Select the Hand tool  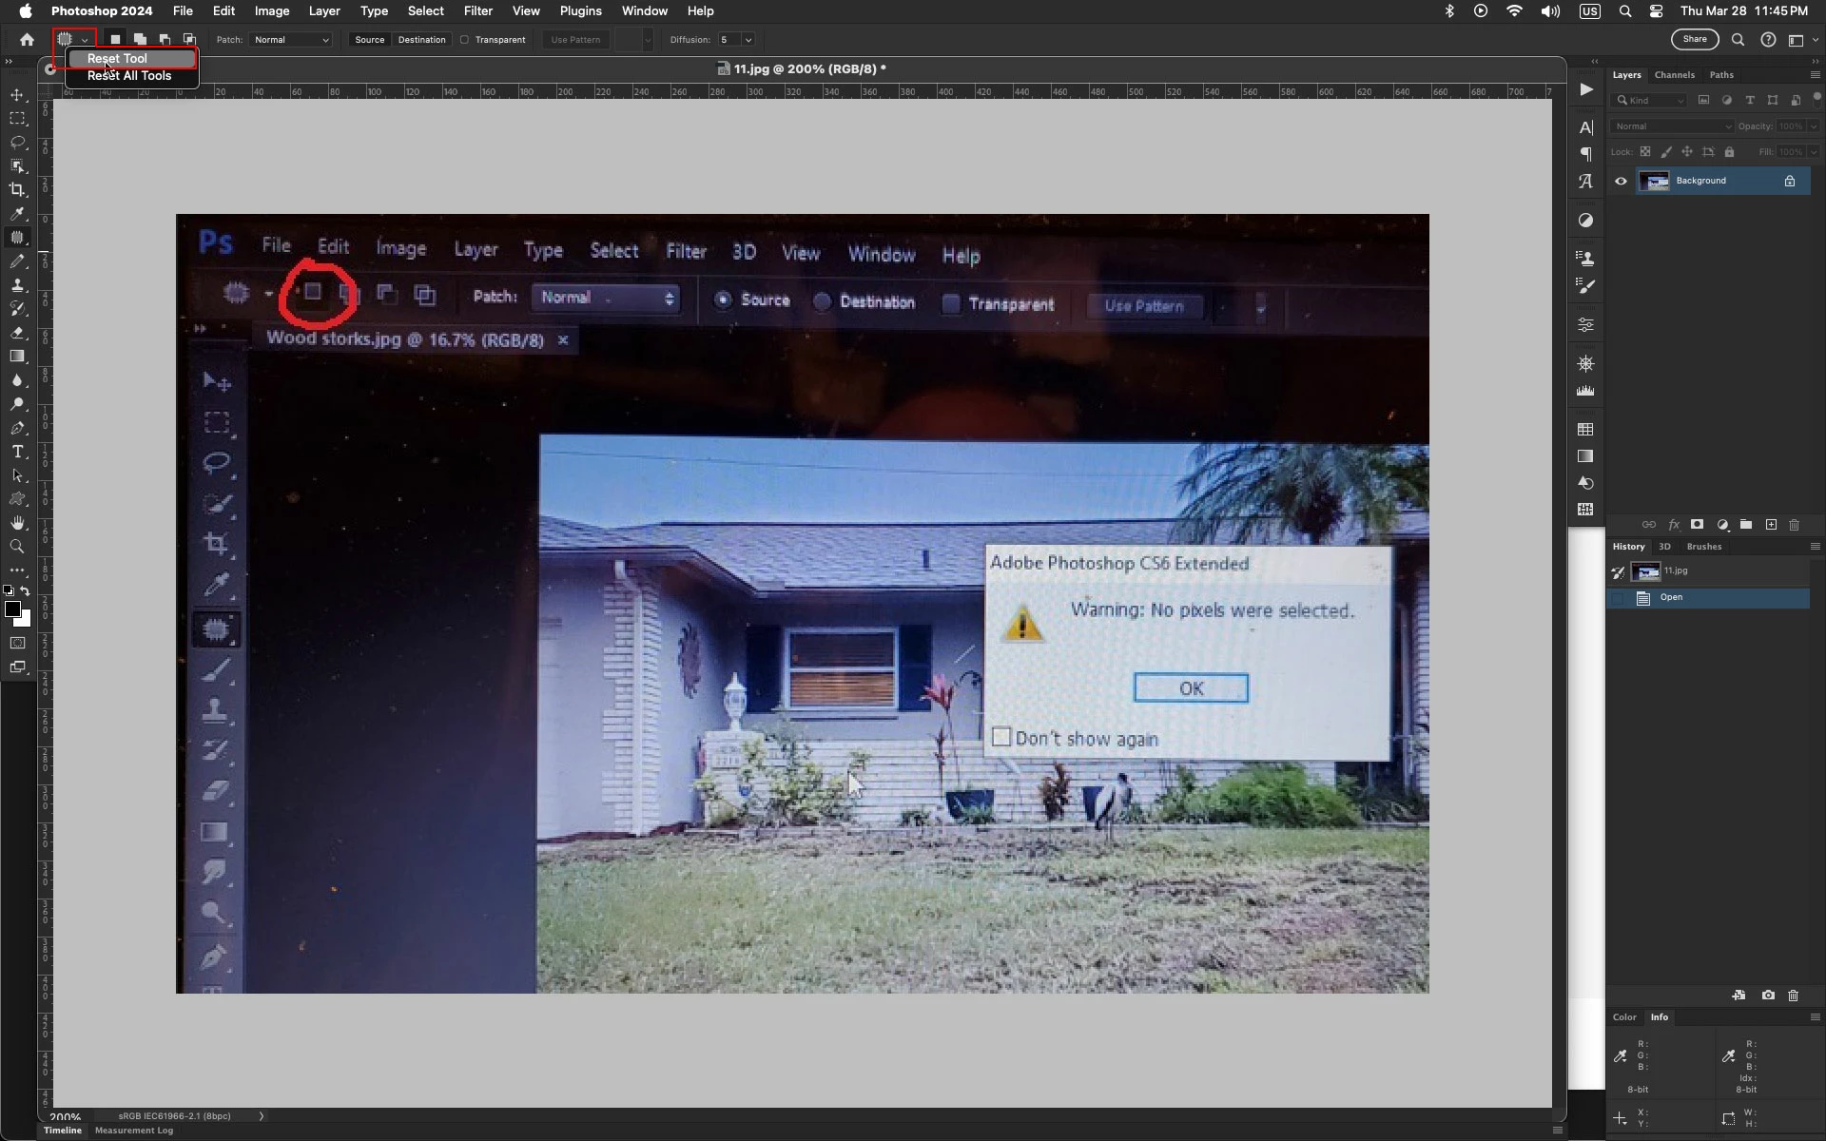click(x=17, y=523)
